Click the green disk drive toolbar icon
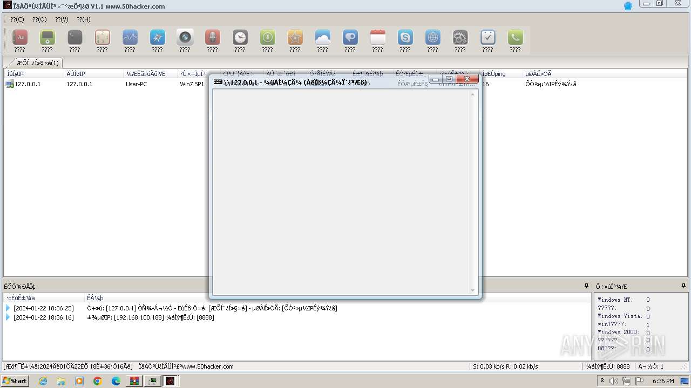Image resolution: width=691 pixels, height=388 pixels. (x=48, y=37)
